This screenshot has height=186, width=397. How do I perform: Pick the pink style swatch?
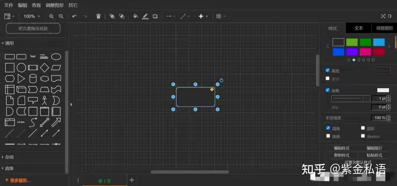tap(365, 52)
